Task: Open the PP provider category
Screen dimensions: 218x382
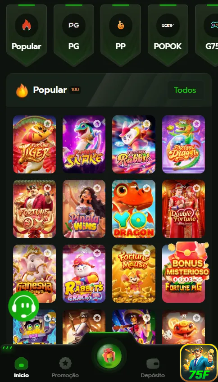Action: click(121, 34)
